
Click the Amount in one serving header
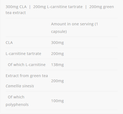pos(75,28)
